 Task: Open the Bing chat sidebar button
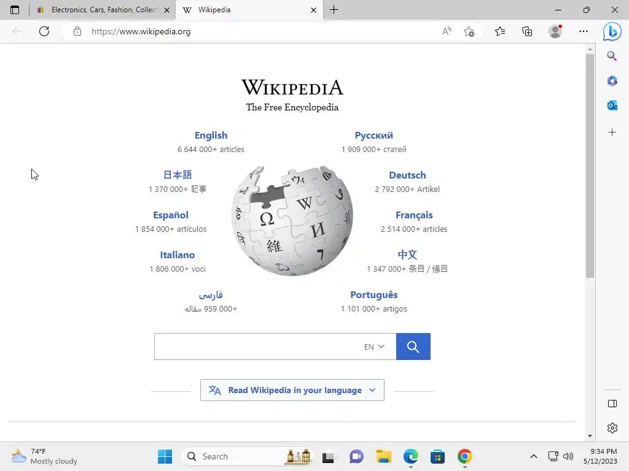(612, 31)
